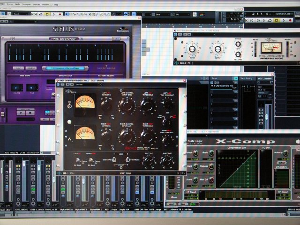The width and height of the screenshot is (300, 225).
Task: Click the Play button in Stylus RMX
Action: point(21,113)
